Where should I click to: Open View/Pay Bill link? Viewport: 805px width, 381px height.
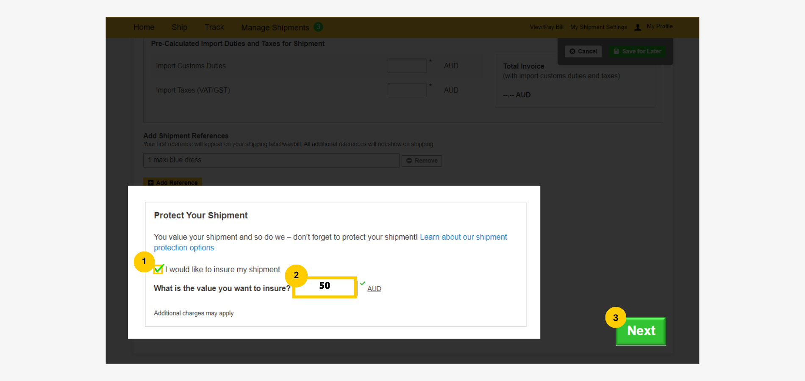pos(547,27)
